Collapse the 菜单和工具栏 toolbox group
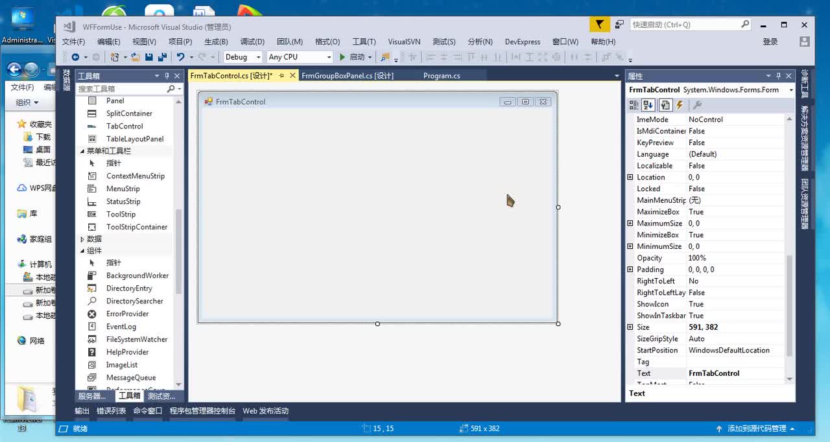The width and height of the screenshot is (830, 442). coord(82,151)
